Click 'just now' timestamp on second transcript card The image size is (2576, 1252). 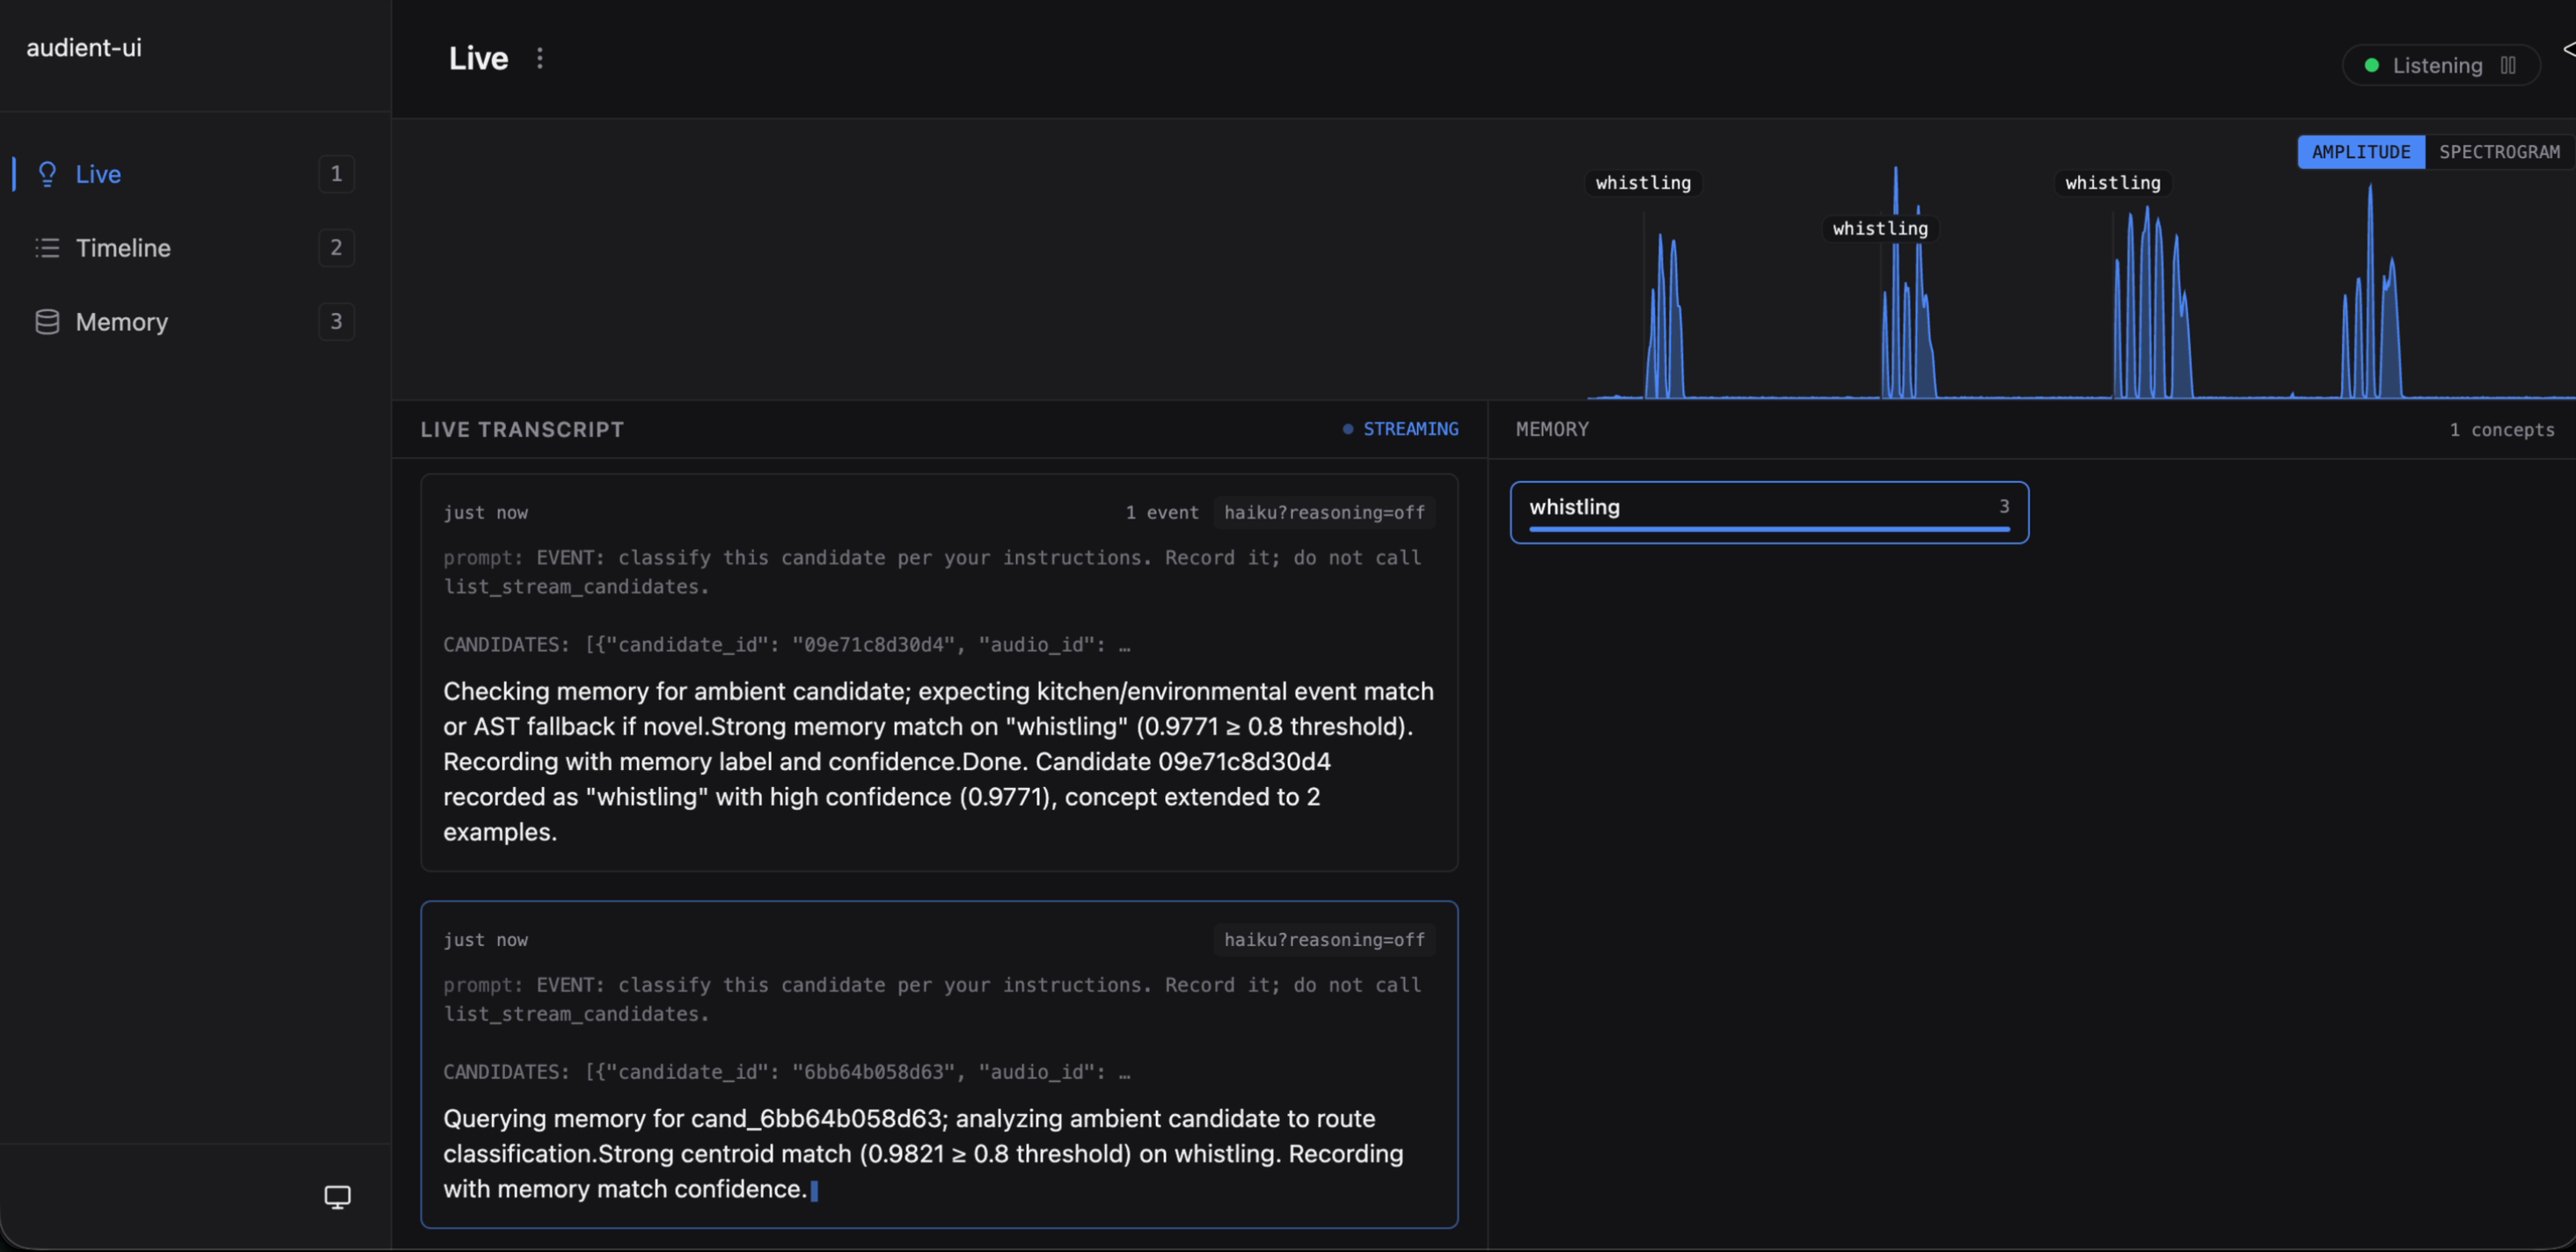click(485, 940)
